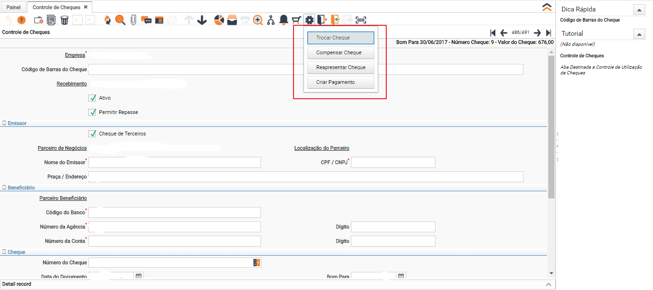Click the bell alerts icon
Image resolution: width=653 pixels, height=290 pixels.
pyautogui.click(x=283, y=20)
